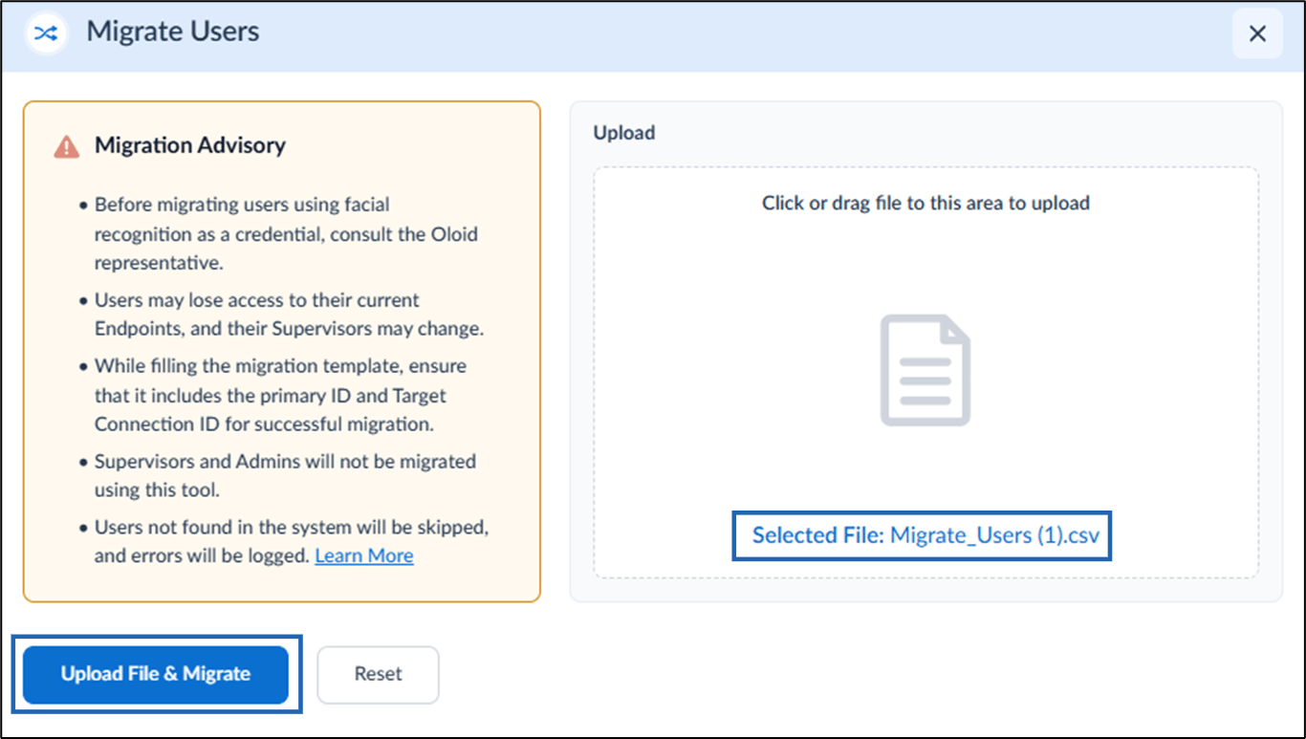Open the Learn More link
1306x739 pixels.
coord(364,555)
